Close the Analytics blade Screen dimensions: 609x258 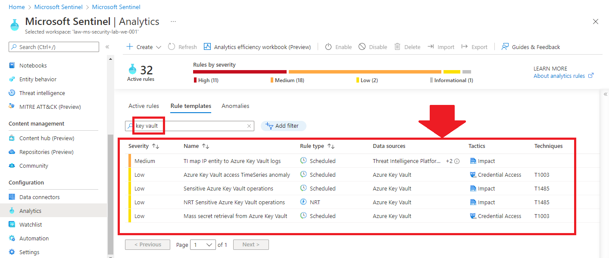coord(596,21)
